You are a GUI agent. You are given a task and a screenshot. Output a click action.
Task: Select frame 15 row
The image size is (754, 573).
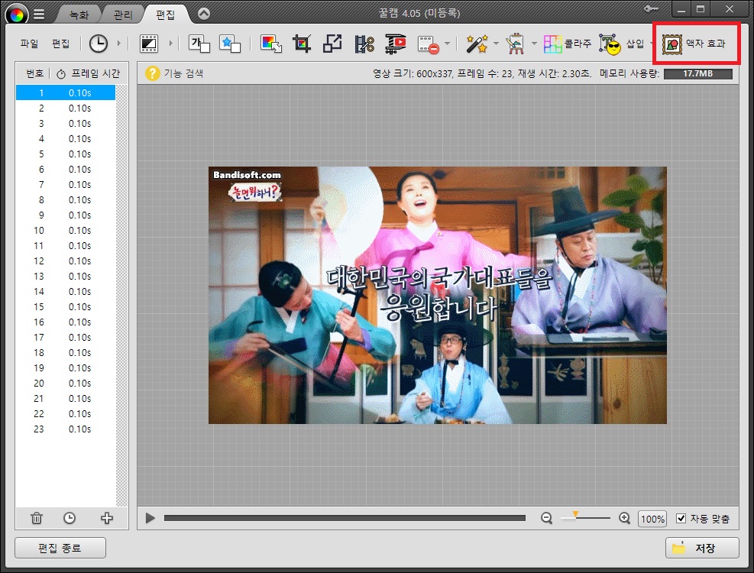[x=66, y=307]
